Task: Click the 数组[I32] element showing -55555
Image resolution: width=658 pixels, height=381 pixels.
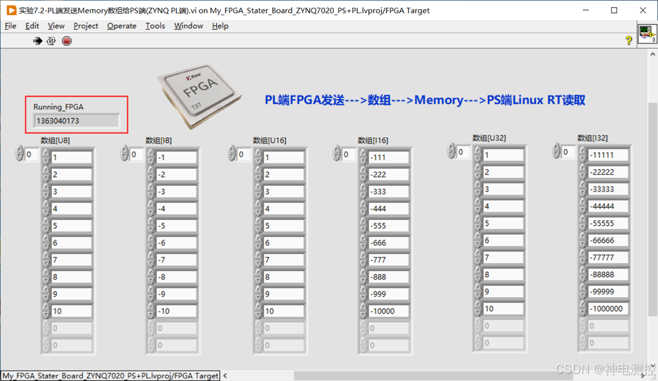Action: [608, 223]
